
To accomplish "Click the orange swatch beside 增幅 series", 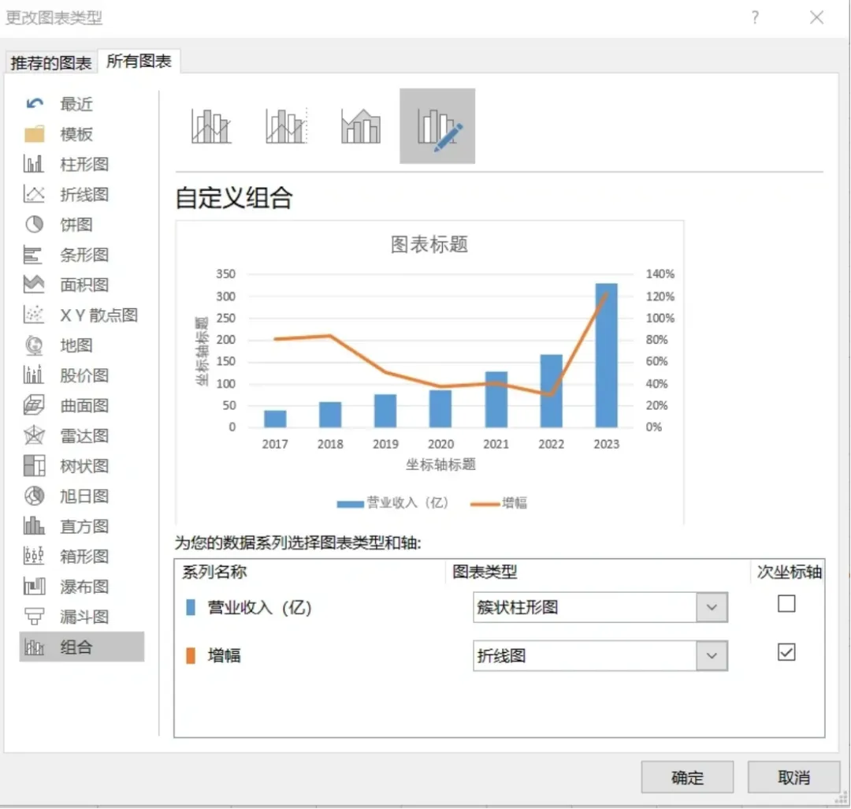I will (191, 656).
